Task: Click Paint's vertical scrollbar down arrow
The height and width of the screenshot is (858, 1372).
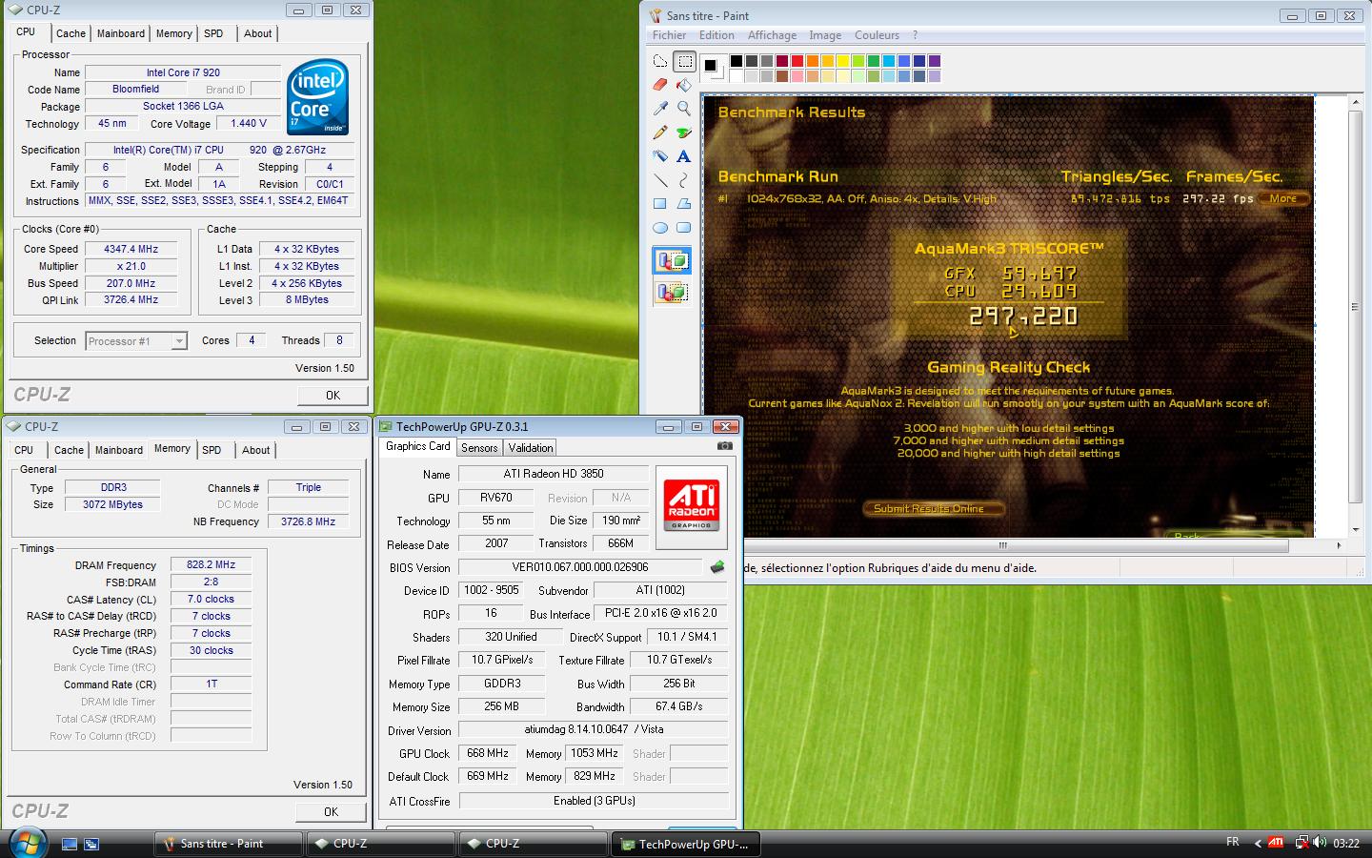Action: (1357, 529)
